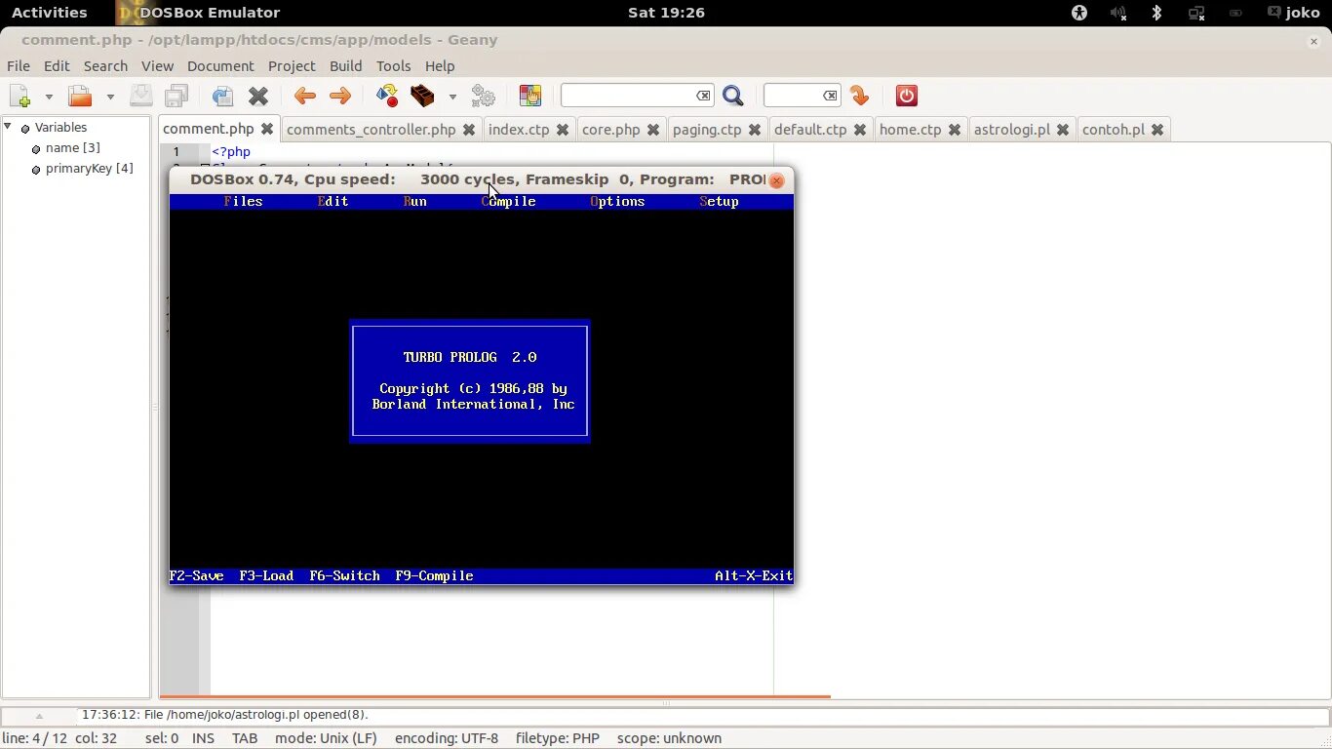Open the Edit menu in Geany
The width and height of the screenshot is (1332, 749).
click(x=57, y=66)
